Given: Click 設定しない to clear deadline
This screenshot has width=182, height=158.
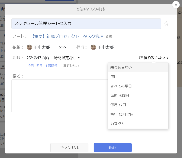Looking at the screenshot, I should coord(71,66).
